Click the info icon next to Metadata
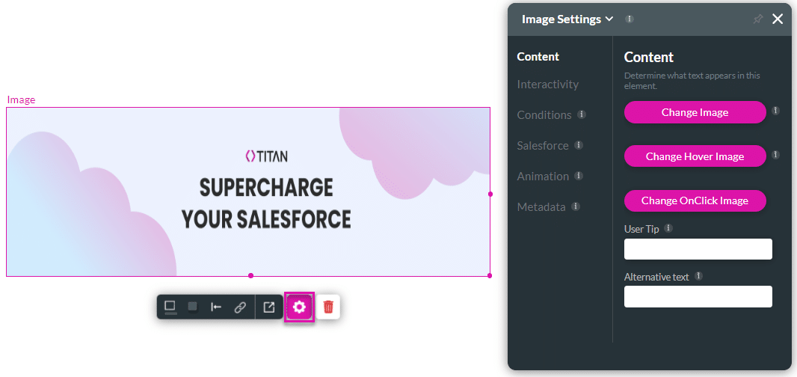The width and height of the screenshot is (797, 377). 576,206
